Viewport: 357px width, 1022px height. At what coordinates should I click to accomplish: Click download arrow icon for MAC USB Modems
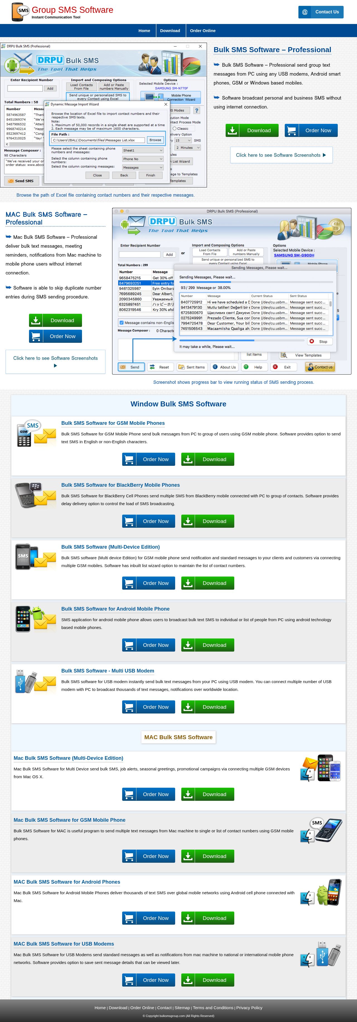[x=188, y=980]
